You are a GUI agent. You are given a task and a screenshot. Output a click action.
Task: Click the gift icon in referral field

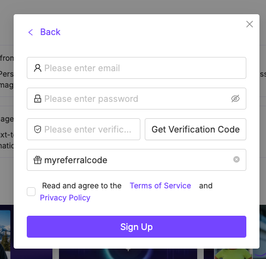click(x=38, y=160)
